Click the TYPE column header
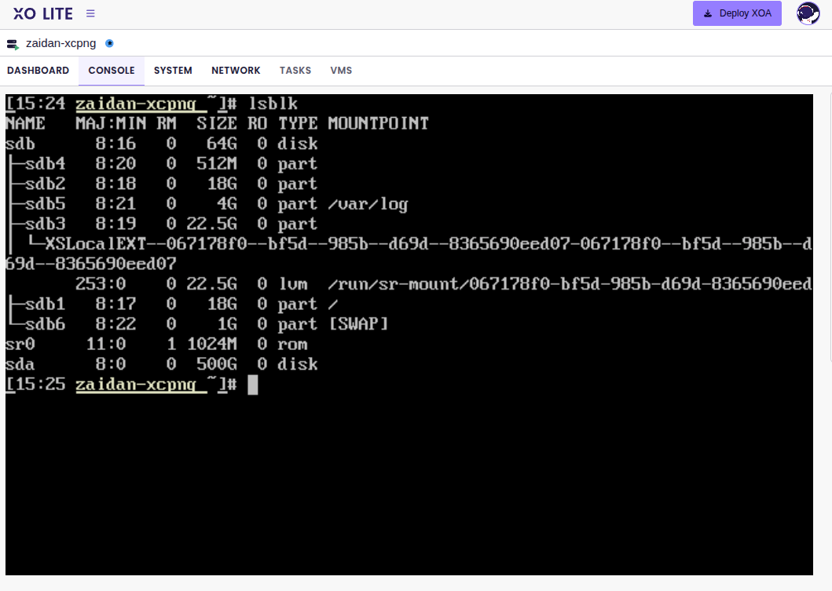Image resolution: width=832 pixels, height=591 pixels. pyautogui.click(x=298, y=123)
